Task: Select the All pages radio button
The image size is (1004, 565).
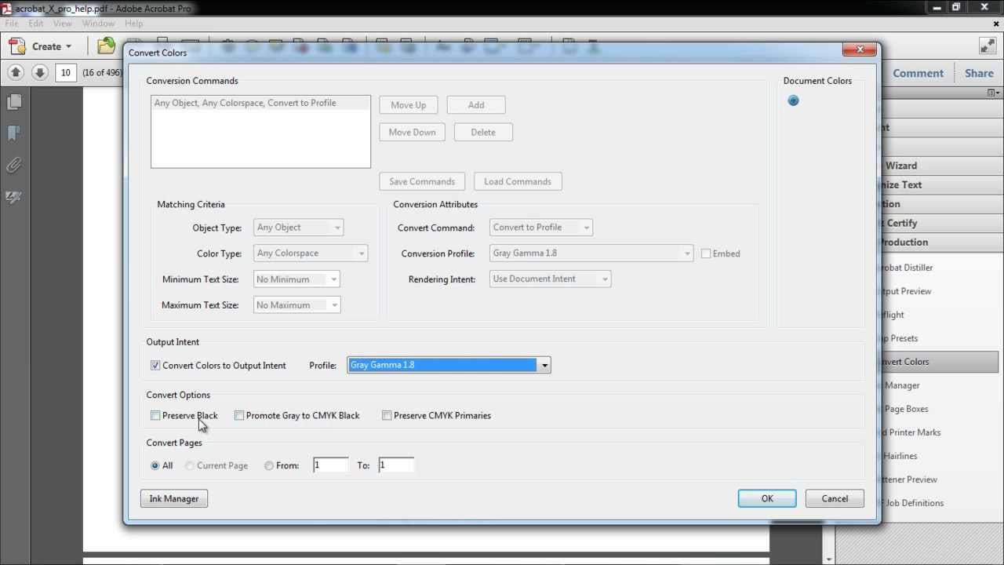Action: tap(155, 466)
